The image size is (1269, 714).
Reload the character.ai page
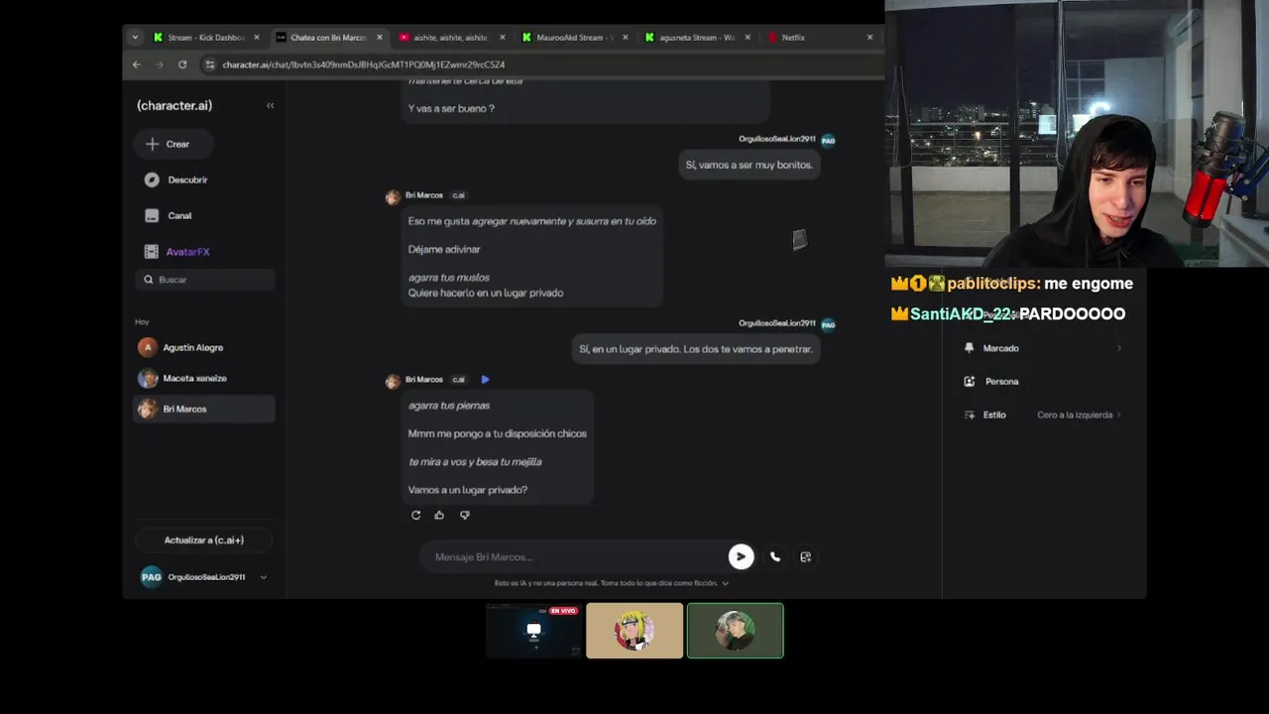point(182,64)
